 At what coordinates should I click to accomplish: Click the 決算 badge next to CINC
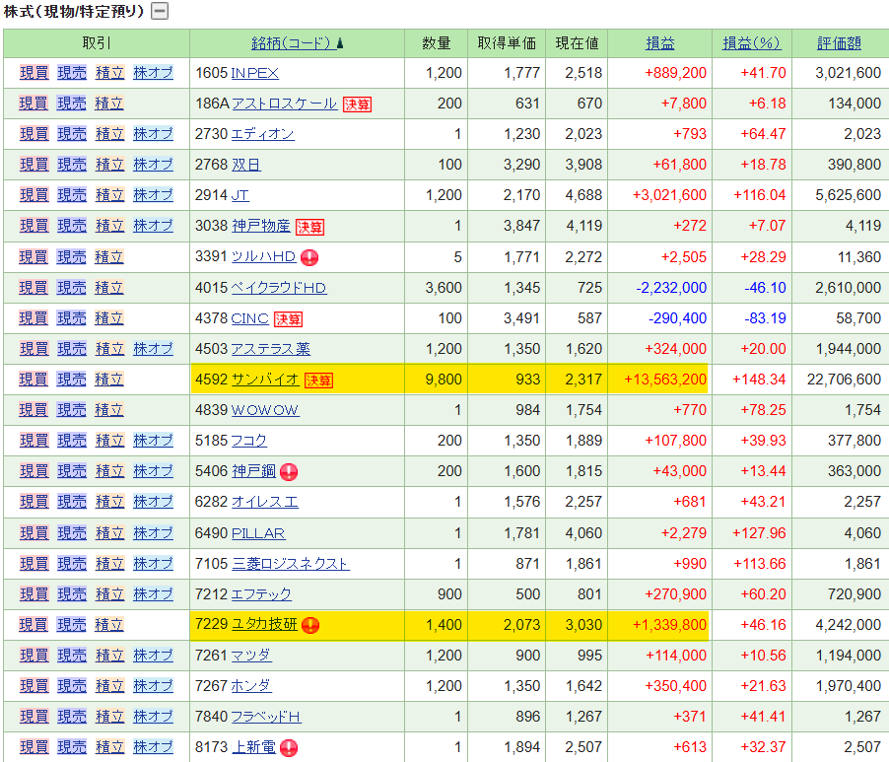288,319
